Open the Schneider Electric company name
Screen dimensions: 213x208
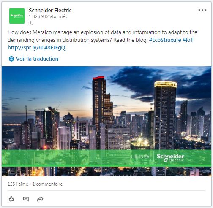click(x=50, y=10)
